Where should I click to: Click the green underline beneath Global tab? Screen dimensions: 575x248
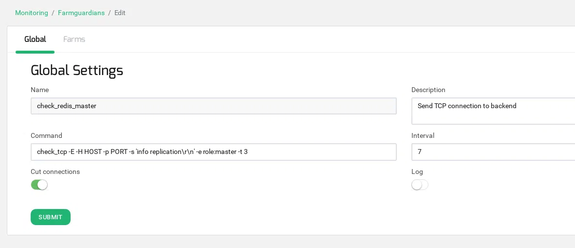coord(35,52)
